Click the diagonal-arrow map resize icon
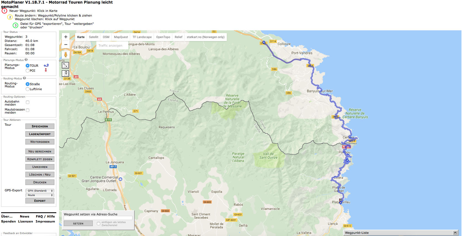 point(65,65)
